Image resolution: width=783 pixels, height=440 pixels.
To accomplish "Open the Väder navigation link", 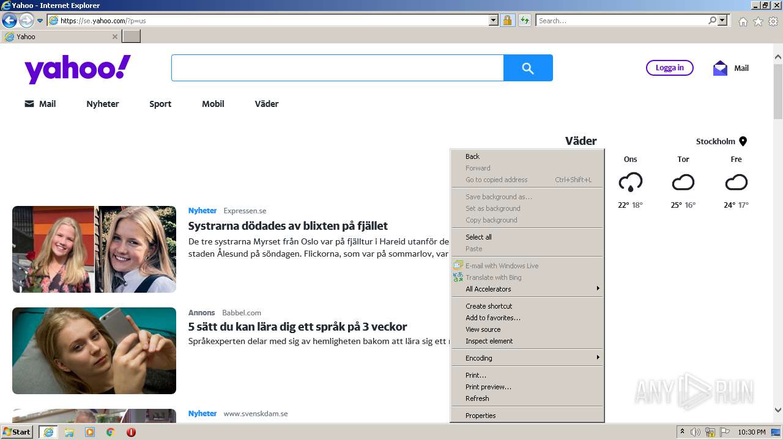I will 267,104.
